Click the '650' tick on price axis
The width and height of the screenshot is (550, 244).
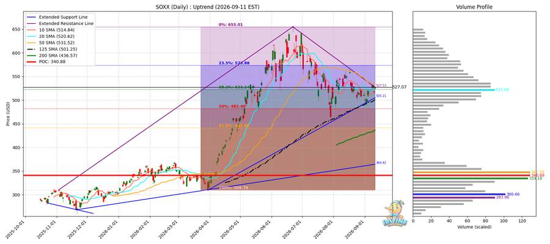pos(17,29)
